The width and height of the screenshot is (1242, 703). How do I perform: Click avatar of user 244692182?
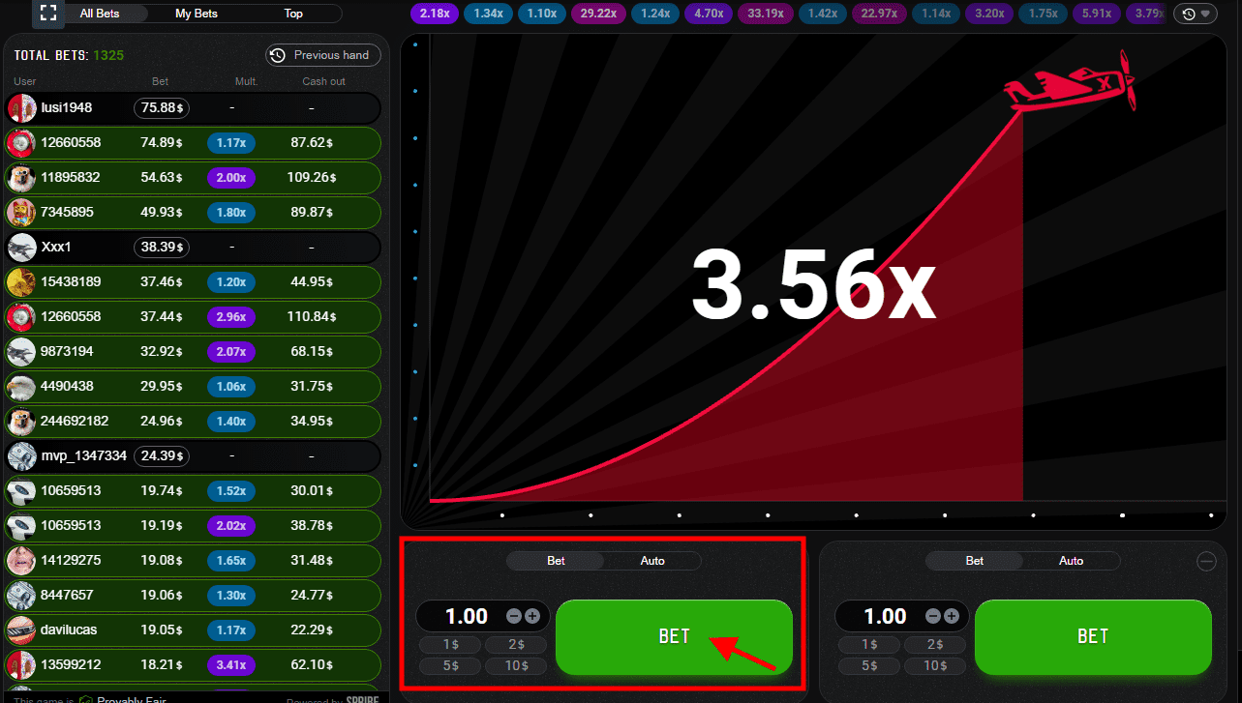(21, 421)
